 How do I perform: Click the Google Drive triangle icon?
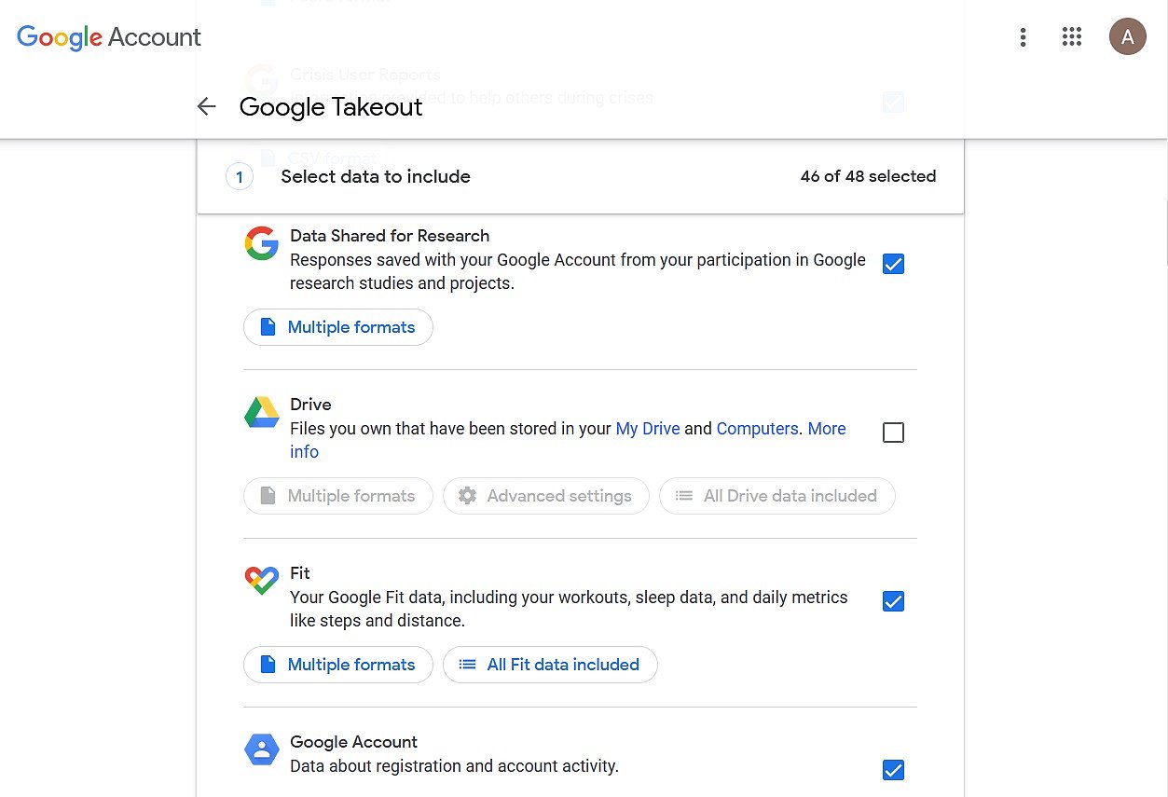coord(262,412)
